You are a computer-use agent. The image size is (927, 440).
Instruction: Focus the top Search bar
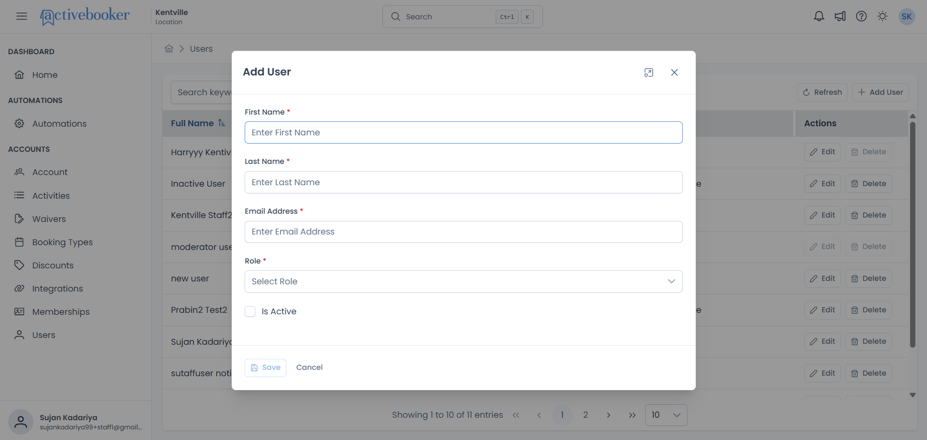click(x=462, y=16)
